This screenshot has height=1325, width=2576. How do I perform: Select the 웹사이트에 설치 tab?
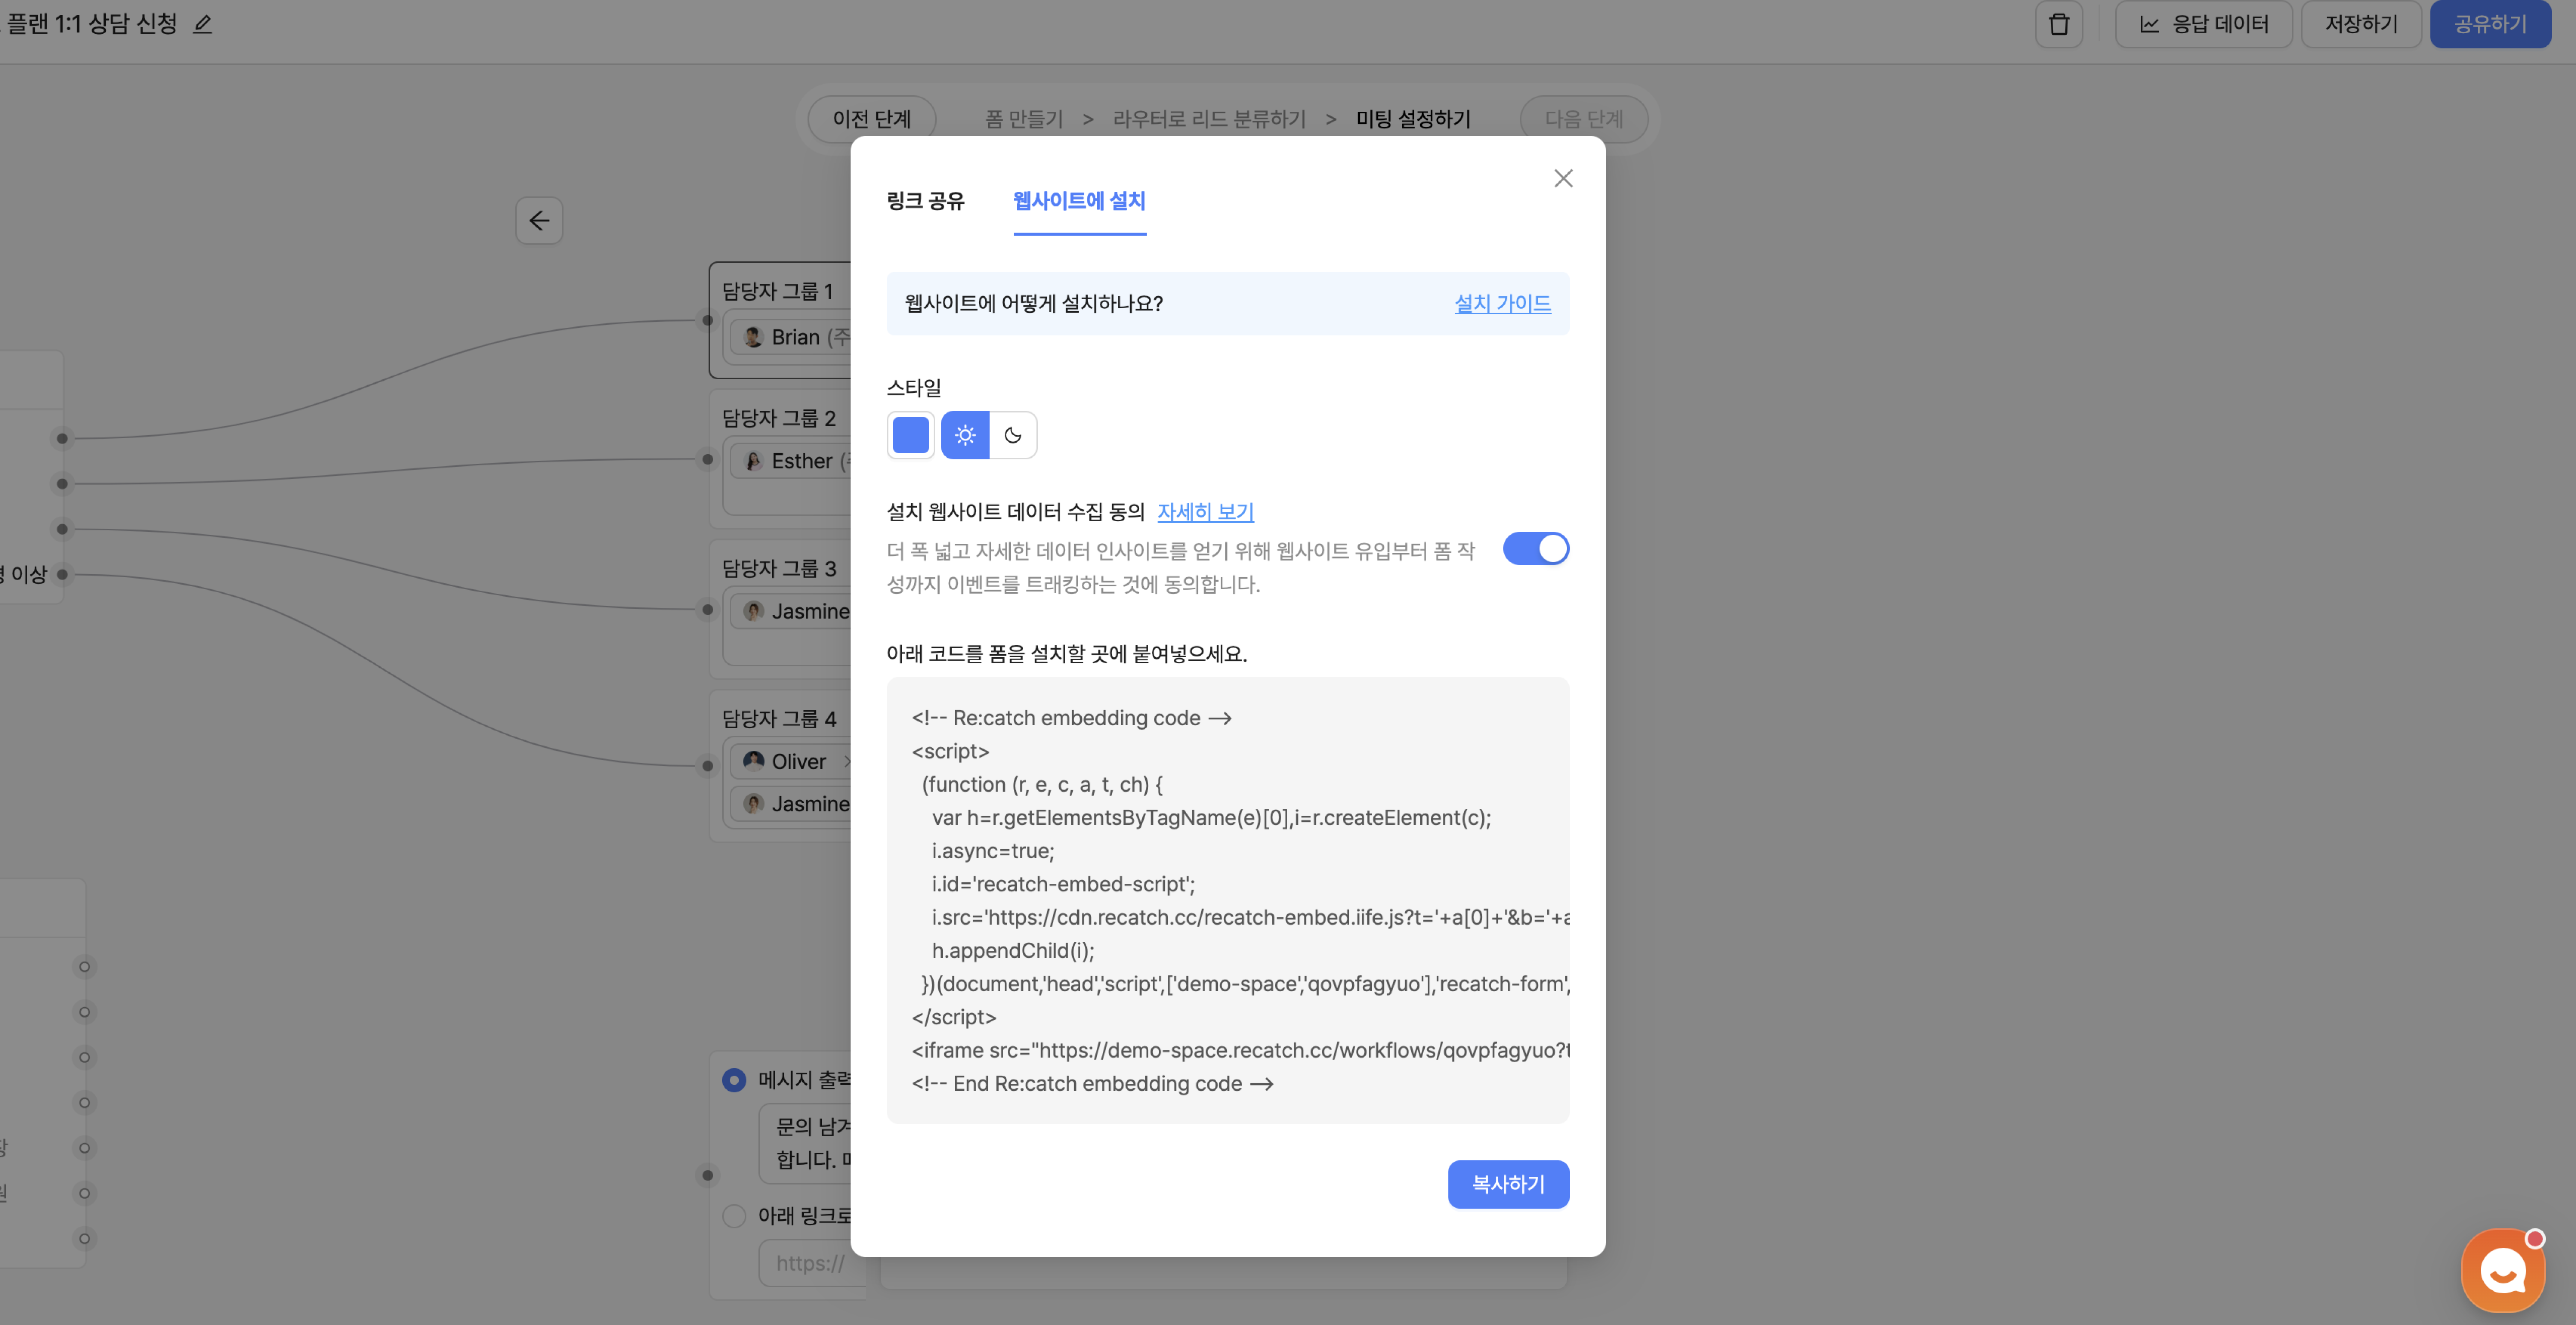[1079, 201]
